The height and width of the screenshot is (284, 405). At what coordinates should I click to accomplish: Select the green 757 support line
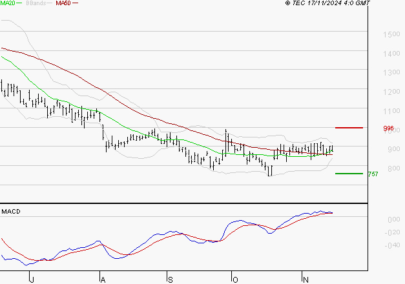tap(349, 174)
